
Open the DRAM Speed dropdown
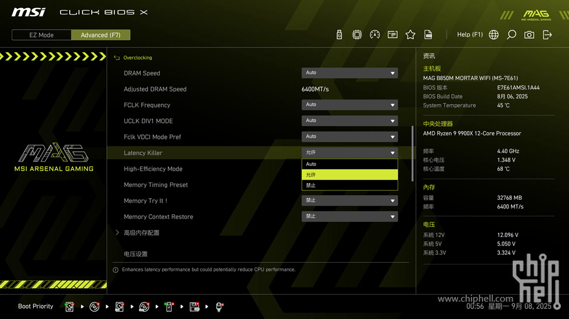350,73
